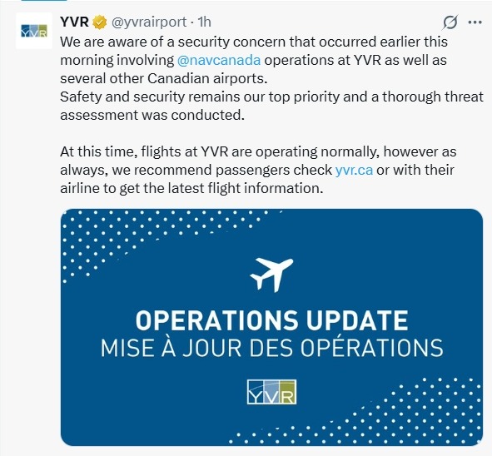The height and width of the screenshot is (456, 492).
Task: Open the three-dot more options menu
Action: click(475, 22)
